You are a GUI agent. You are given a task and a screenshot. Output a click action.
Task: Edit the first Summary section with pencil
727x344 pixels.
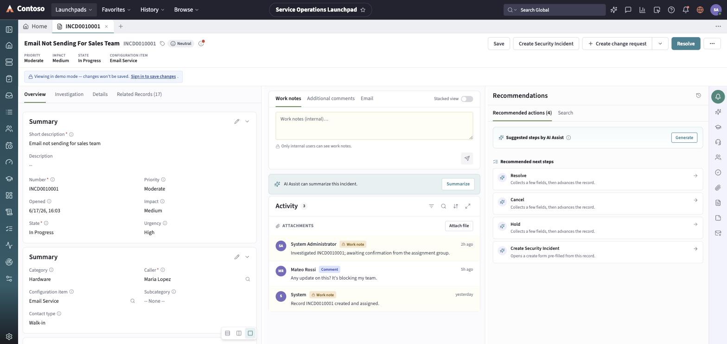point(237,121)
